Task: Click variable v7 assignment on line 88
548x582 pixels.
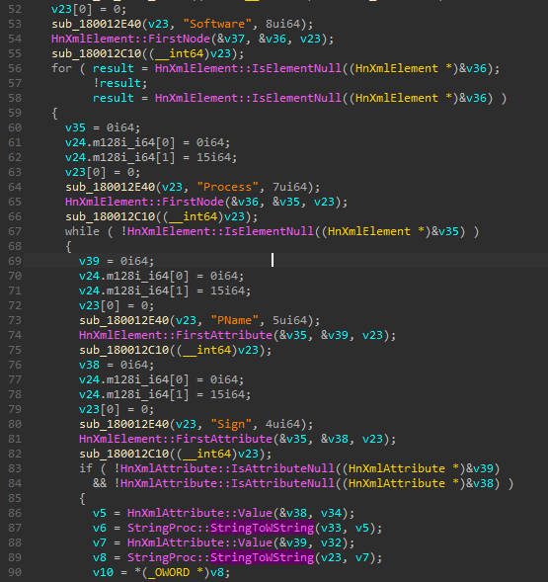Action: [100, 542]
